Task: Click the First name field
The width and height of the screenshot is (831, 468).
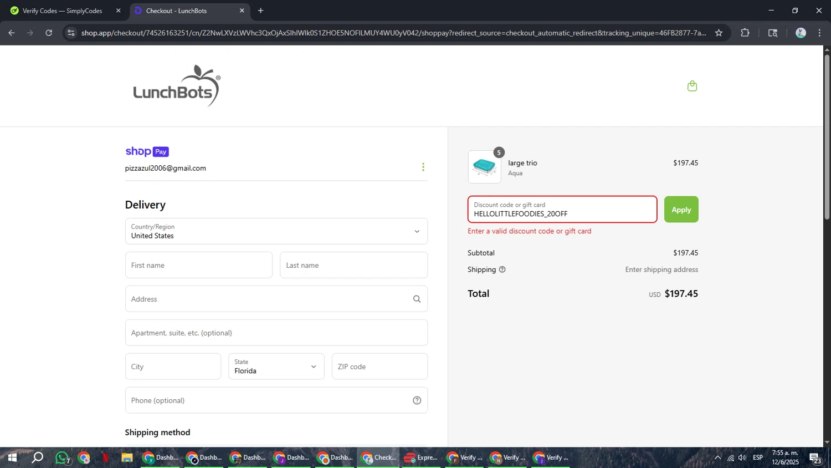Action: pyautogui.click(x=199, y=265)
